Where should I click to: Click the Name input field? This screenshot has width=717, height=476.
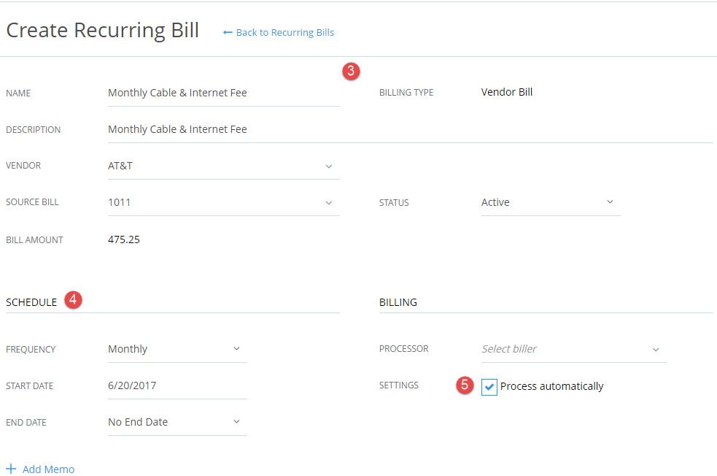pyautogui.click(x=224, y=93)
